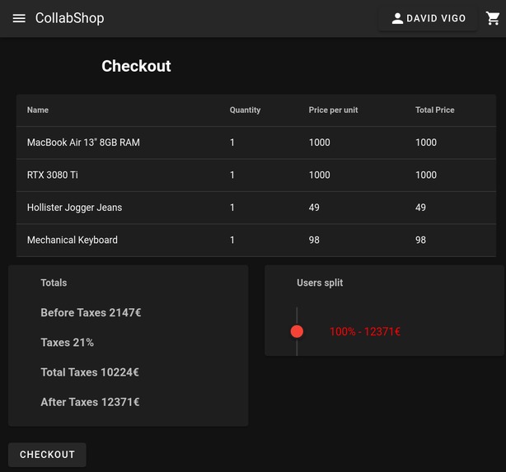Click the Taxes 21% line
Screen dimensions: 506x472
67,343
